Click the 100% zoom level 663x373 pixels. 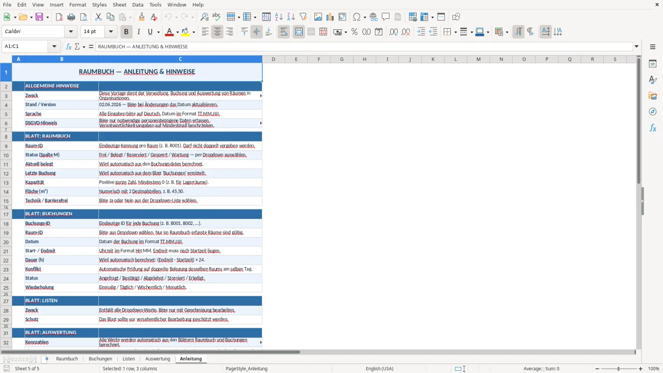[654, 369]
